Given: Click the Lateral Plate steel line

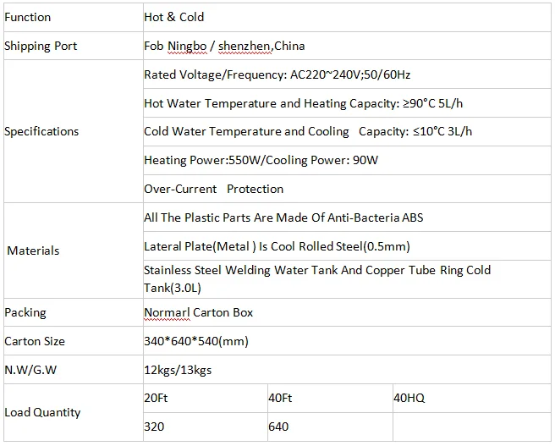Looking at the screenshot, I should point(277,246).
